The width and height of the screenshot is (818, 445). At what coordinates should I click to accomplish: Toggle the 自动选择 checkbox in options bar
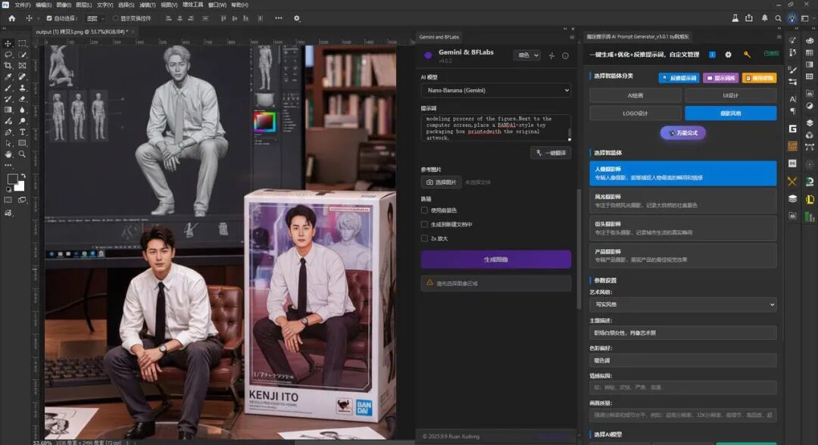(49, 18)
